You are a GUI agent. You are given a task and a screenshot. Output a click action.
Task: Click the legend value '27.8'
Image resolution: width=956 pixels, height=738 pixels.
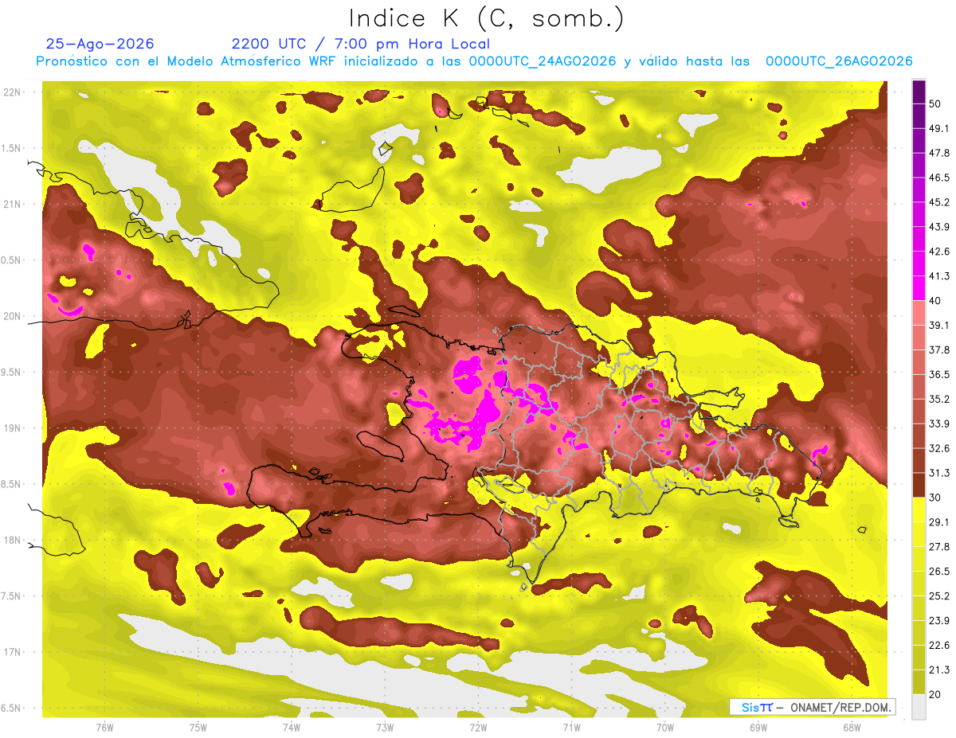pos(939,547)
